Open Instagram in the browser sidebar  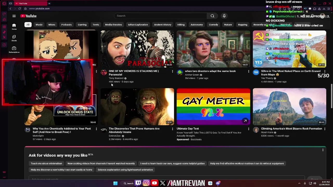pyautogui.click(x=4, y=27)
